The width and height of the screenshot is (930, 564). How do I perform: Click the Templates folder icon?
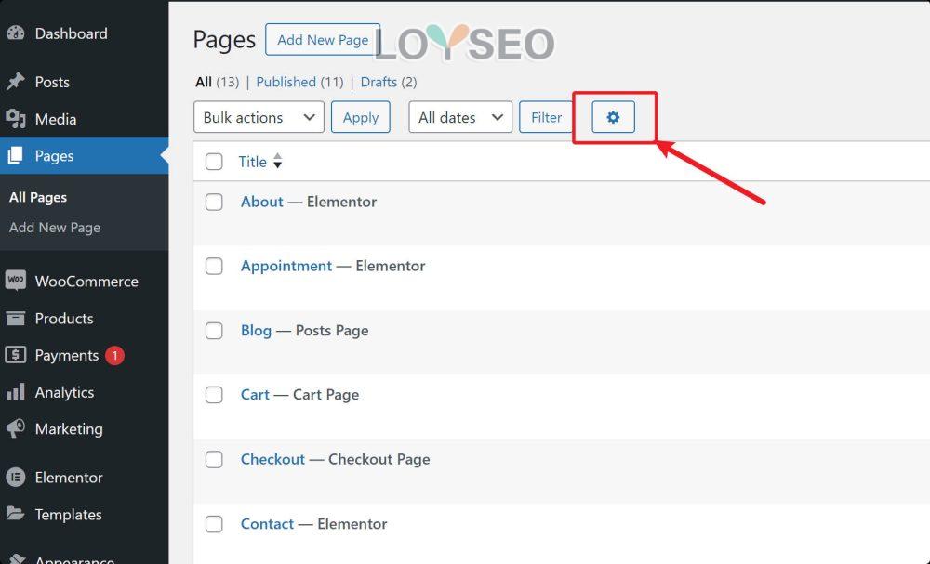[16, 514]
